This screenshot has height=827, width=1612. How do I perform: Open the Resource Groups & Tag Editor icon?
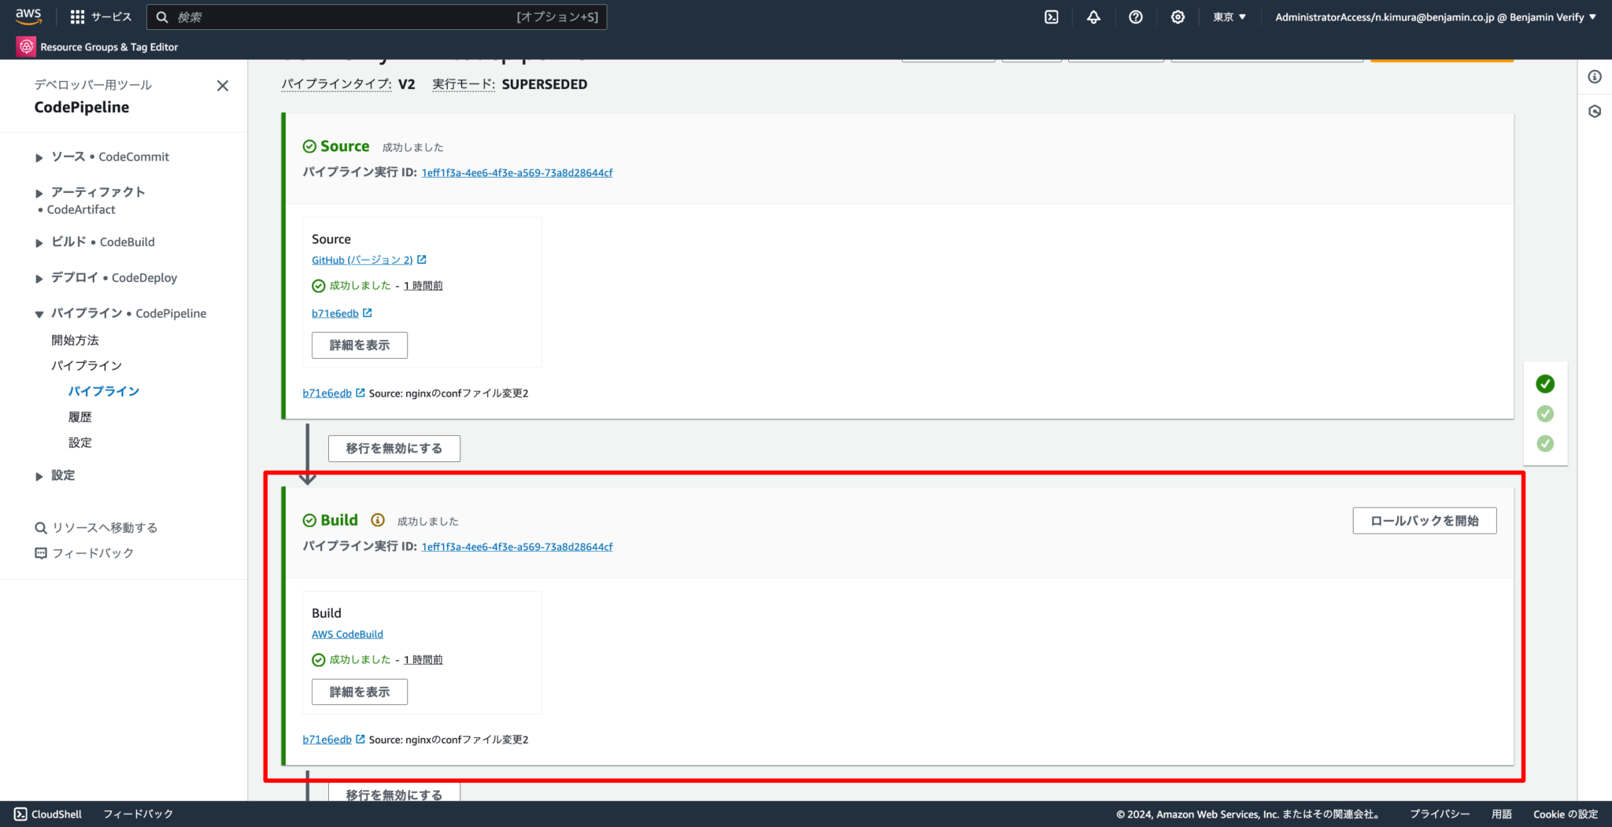[25, 46]
